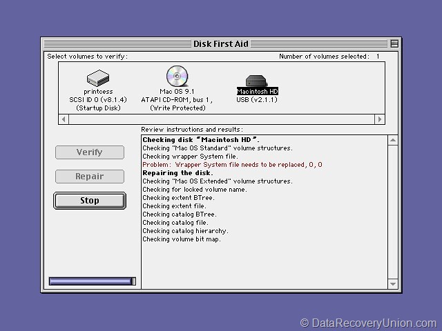Click the Disk First Aid title bar text
This screenshot has height=331, width=442.
[221, 43]
